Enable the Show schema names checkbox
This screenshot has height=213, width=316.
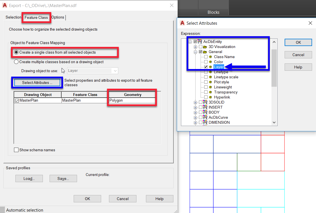coord(16,150)
